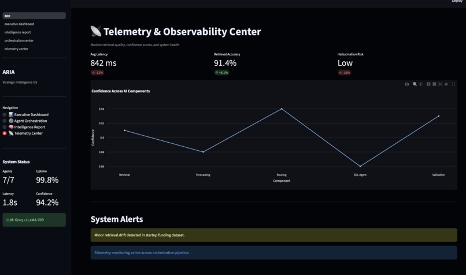Click the Retrieval x-axis label
Image resolution: width=466 pixels, height=275 pixels.
coord(124,175)
